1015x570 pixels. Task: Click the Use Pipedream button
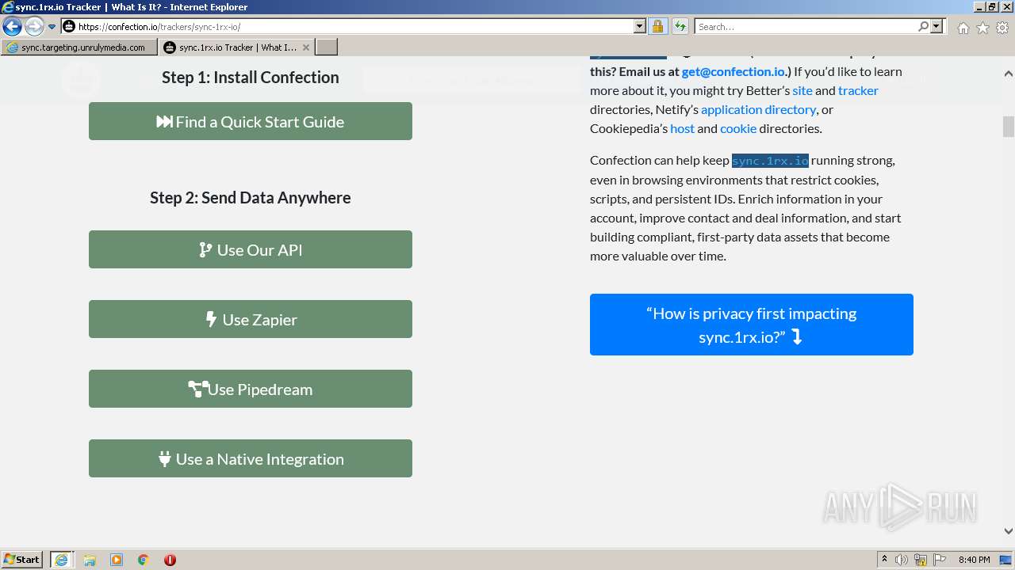[251, 389]
